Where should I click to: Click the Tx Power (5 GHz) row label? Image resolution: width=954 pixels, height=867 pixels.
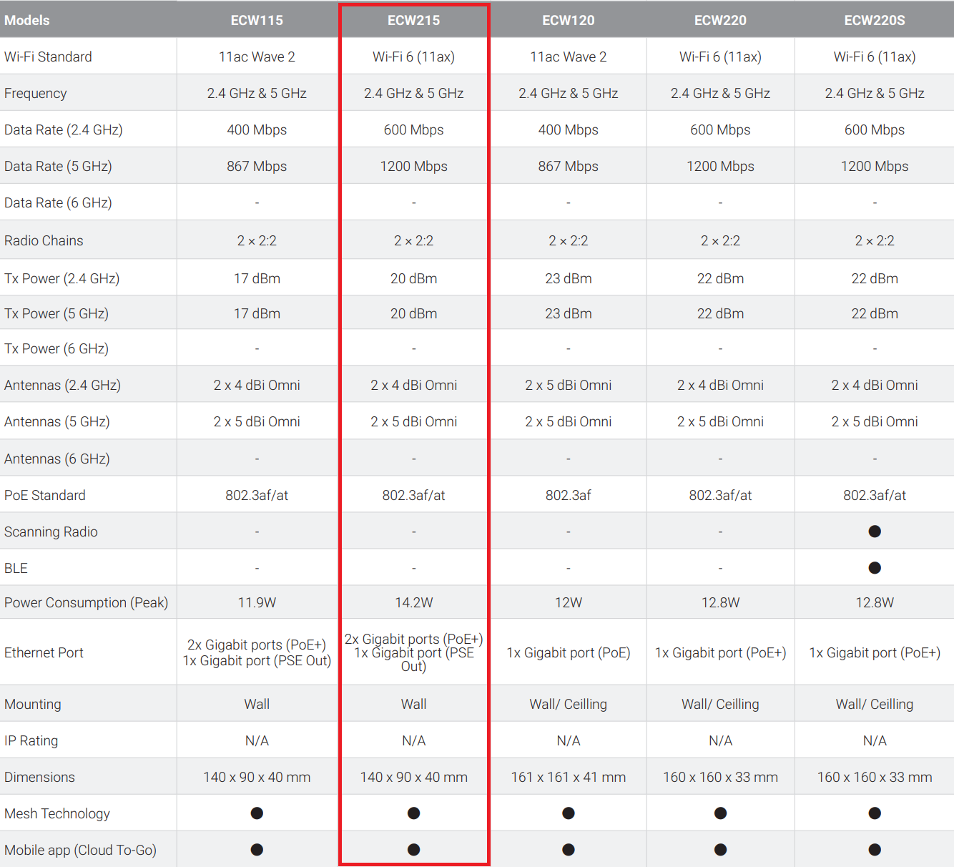[56, 313]
